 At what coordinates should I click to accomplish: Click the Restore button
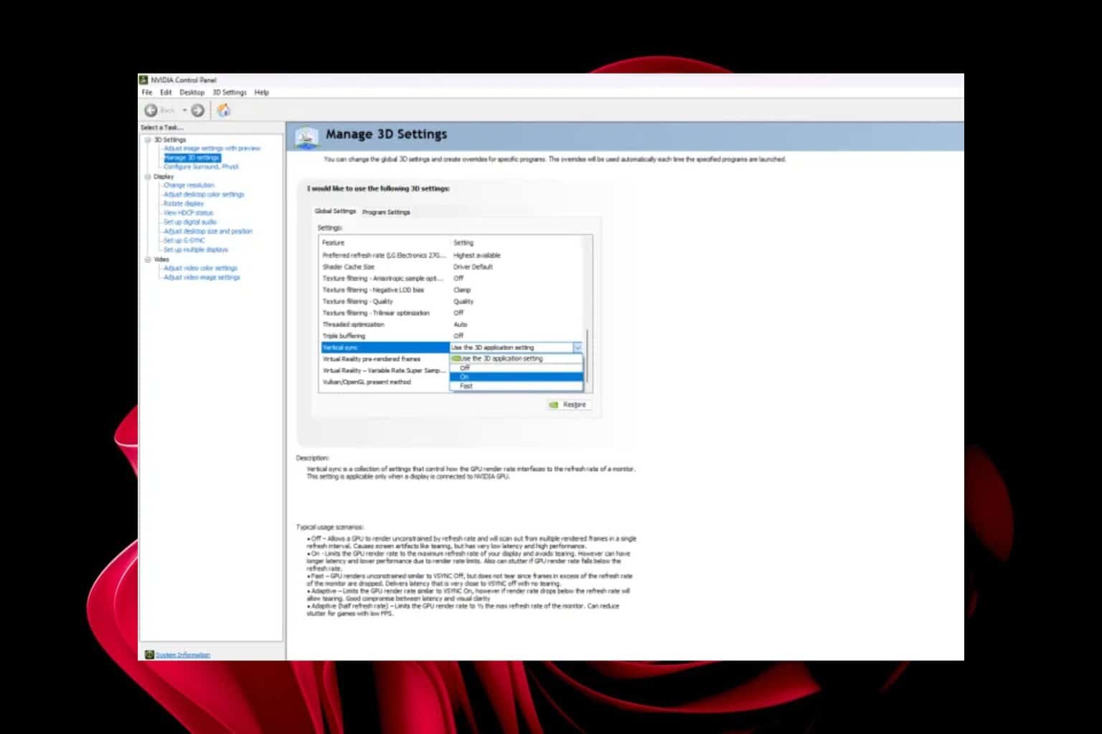click(x=568, y=405)
